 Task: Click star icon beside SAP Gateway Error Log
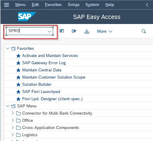(18, 63)
